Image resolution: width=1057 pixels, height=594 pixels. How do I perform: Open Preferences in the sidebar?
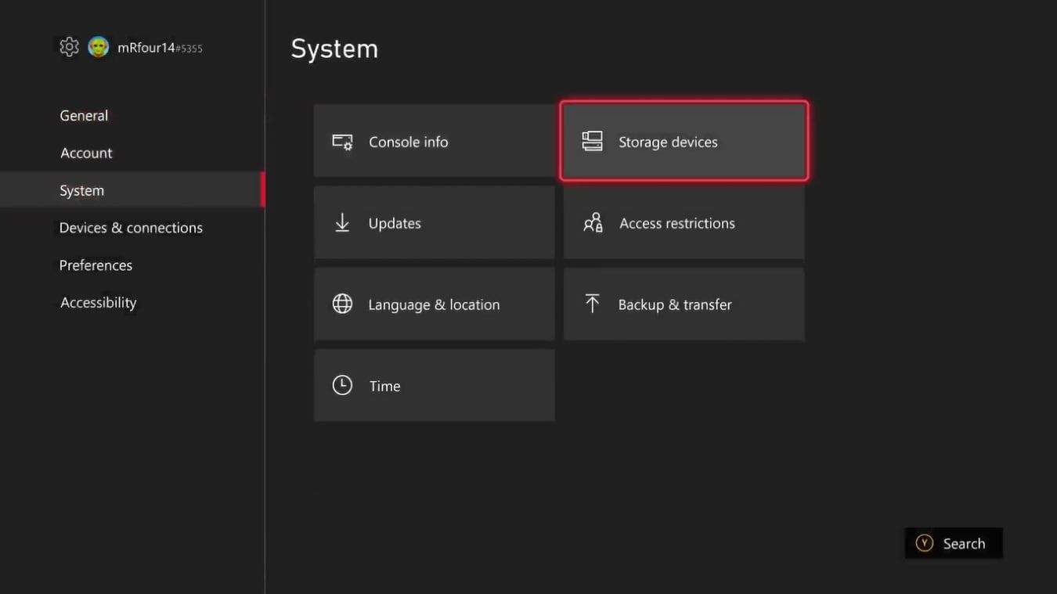pos(96,265)
